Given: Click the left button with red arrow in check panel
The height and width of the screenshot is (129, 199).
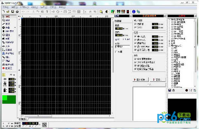Looking at the screenshot, I should 141,80.
